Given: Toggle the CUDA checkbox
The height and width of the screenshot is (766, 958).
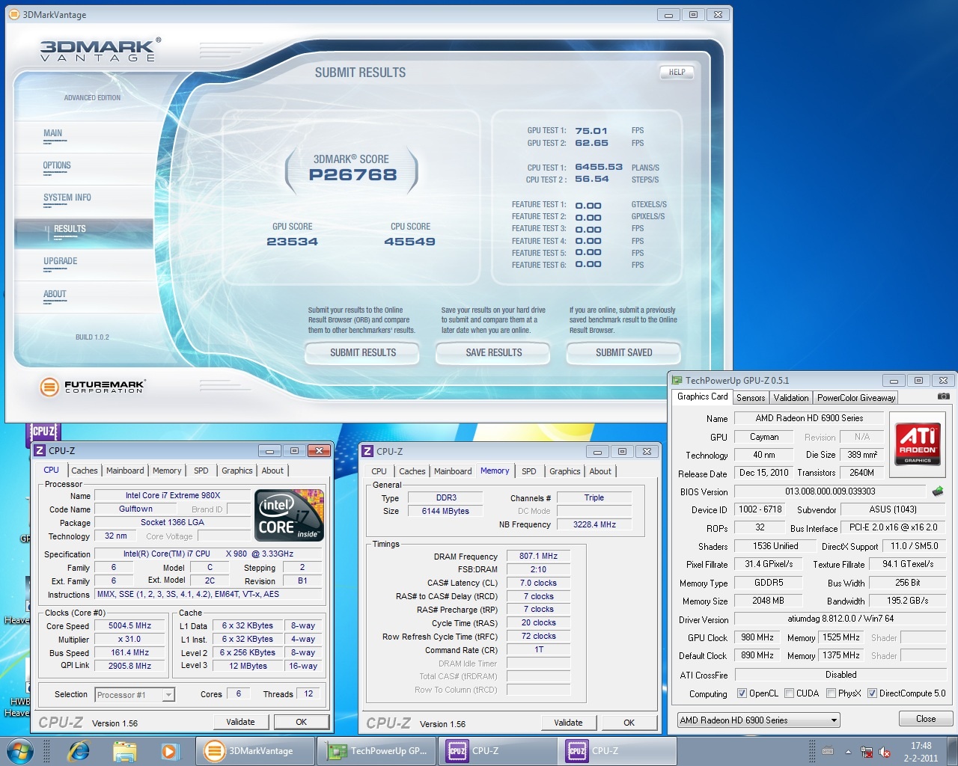Looking at the screenshot, I should 789,693.
